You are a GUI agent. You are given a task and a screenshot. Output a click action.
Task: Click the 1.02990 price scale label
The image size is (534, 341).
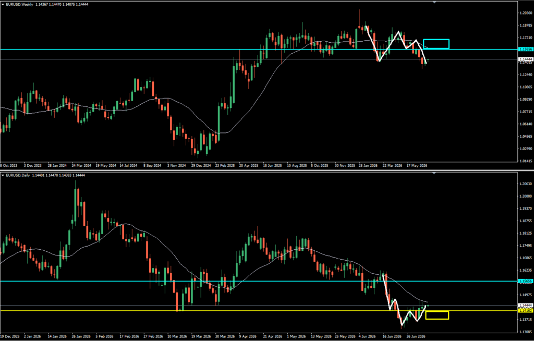pyautogui.click(x=526, y=149)
